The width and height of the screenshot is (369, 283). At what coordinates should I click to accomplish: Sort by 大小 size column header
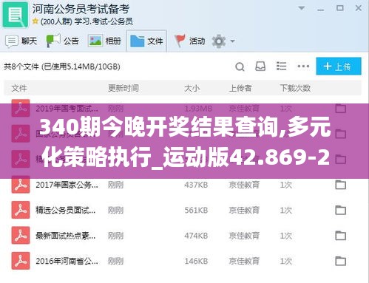pos(192,88)
